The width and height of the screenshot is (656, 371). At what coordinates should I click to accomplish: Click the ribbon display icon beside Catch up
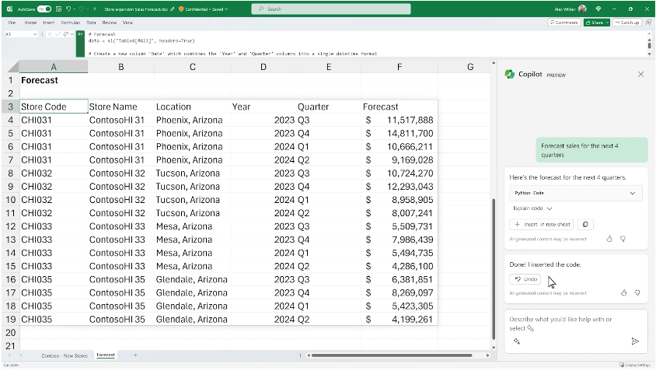pos(648,23)
